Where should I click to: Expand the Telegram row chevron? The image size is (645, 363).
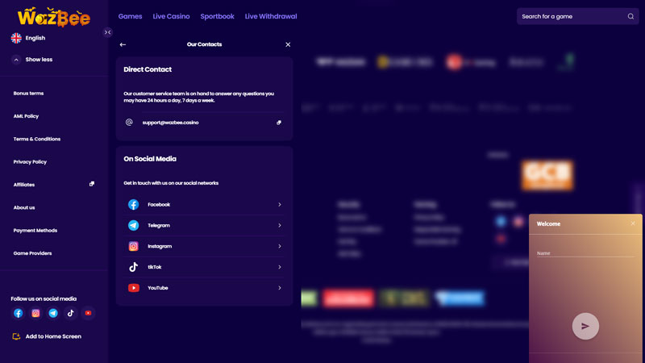tap(280, 226)
